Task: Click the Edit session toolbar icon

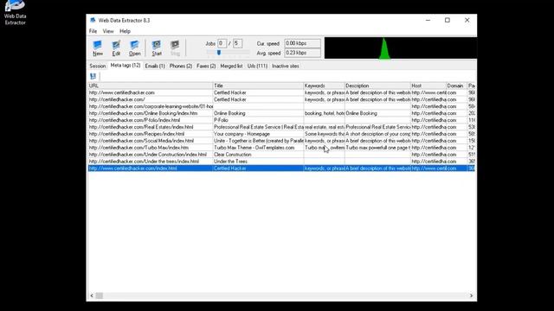Action: [x=116, y=48]
